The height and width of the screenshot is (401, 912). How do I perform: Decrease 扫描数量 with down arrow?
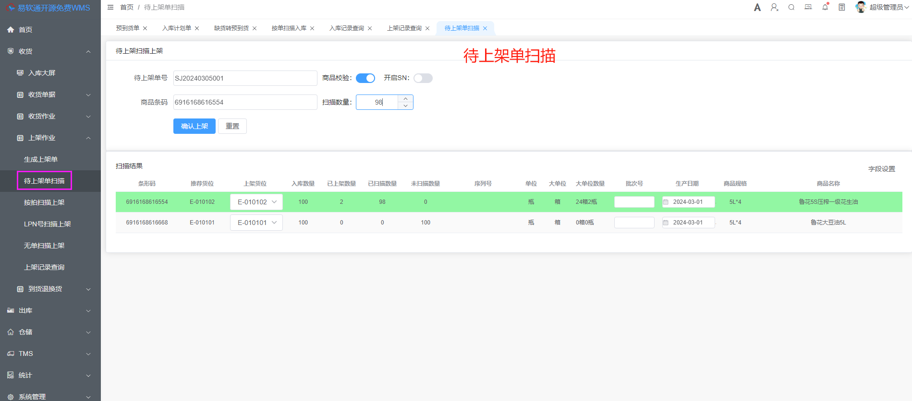click(405, 106)
